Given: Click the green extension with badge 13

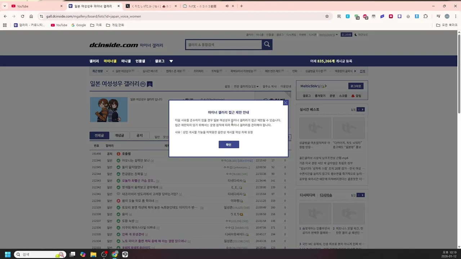Looking at the screenshot, I should click(357, 17).
